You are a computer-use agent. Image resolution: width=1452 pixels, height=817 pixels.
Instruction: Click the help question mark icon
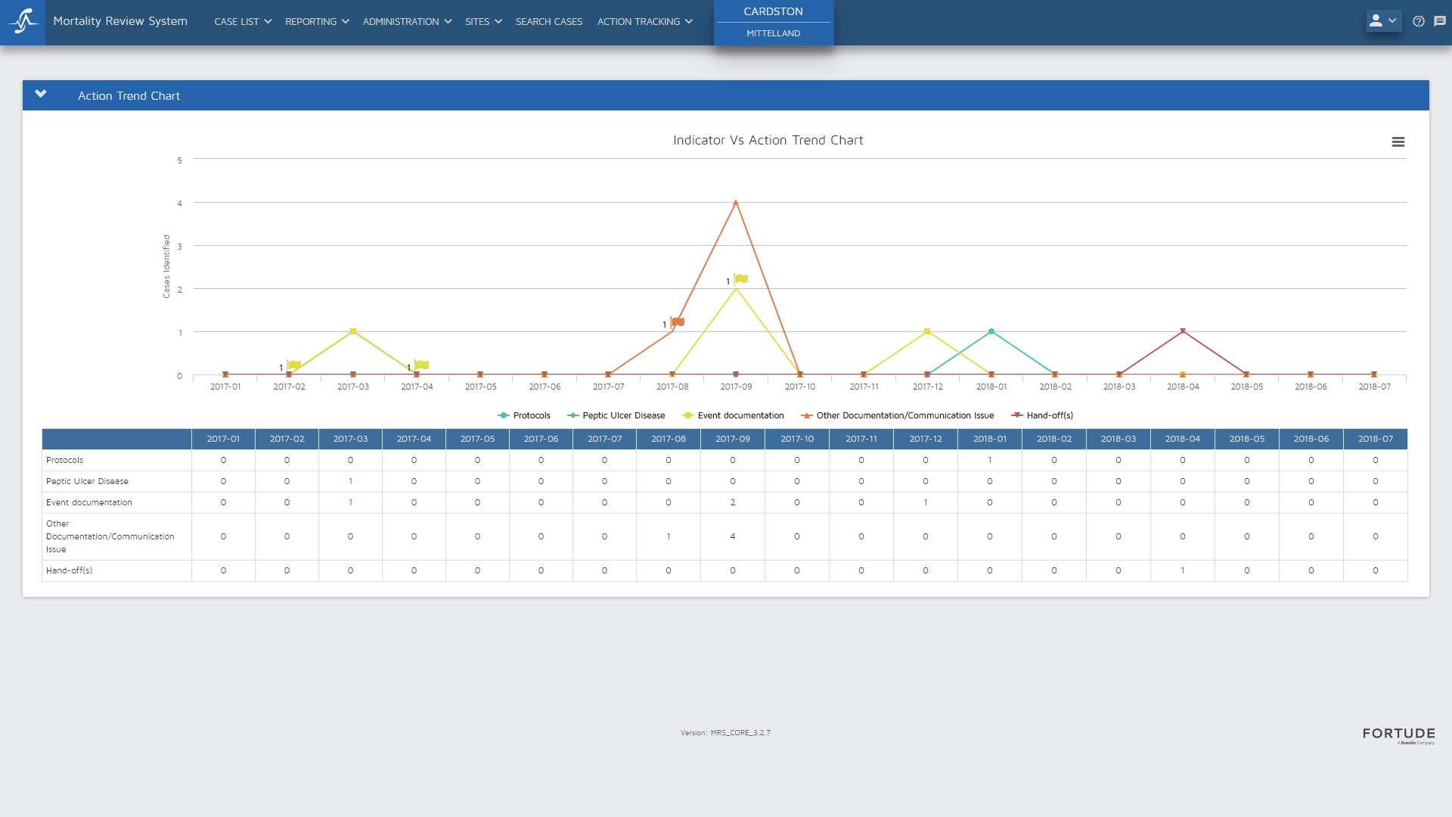pyautogui.click(x=1419, y=21)
